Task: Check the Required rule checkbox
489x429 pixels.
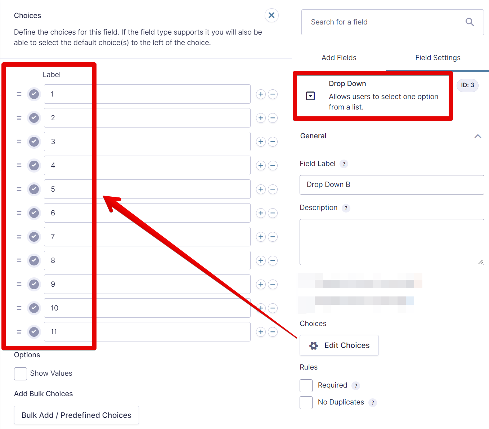Action: [x=306, y=386]
